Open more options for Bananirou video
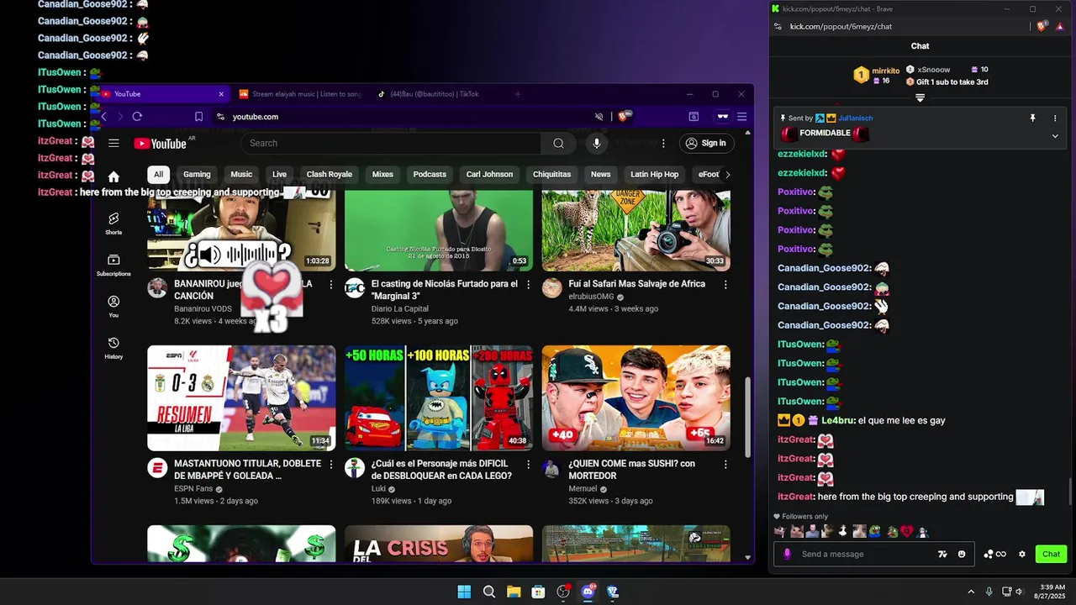Screen dimensions: 1076x605 click(x=331, y=285)
